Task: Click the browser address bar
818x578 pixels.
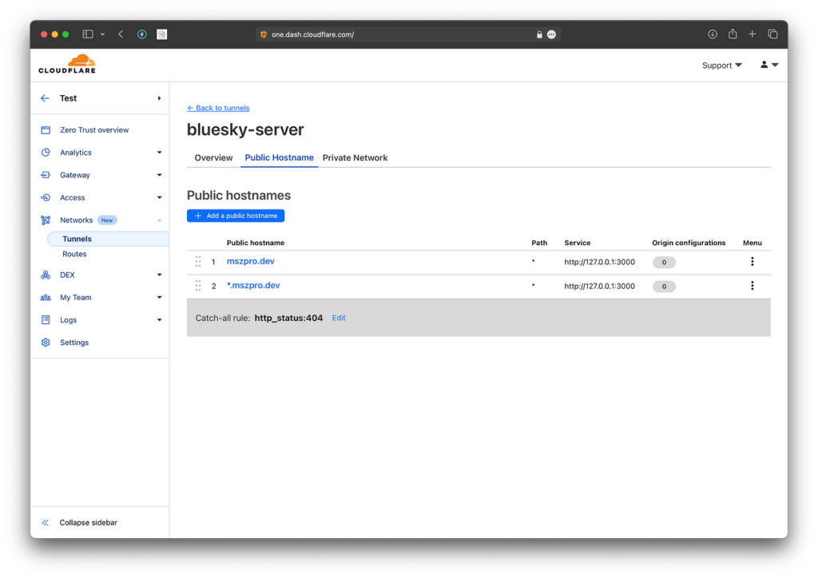Action: tap(407, 34)
